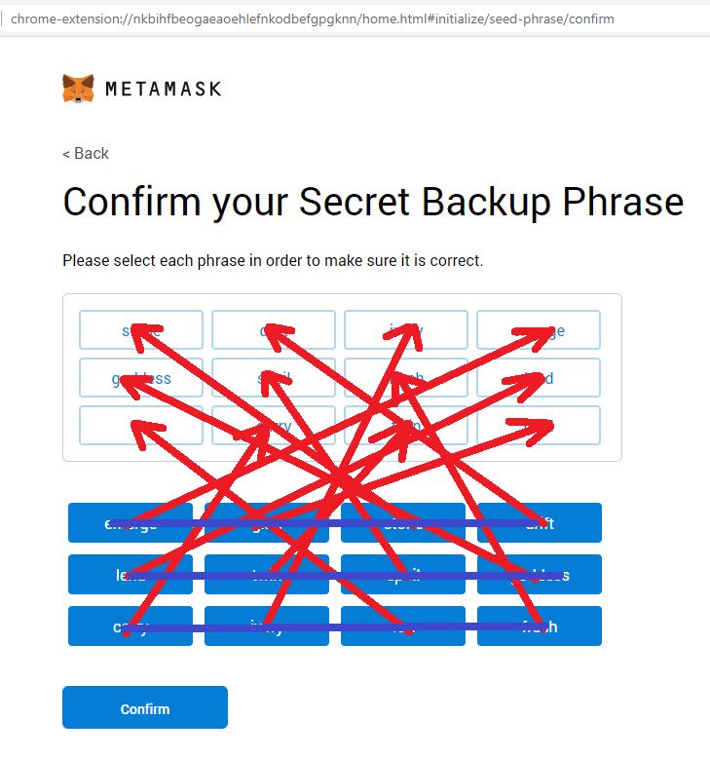Pick the solid blue "ivory" word button
710x759 pixels.
pos(267,626)
